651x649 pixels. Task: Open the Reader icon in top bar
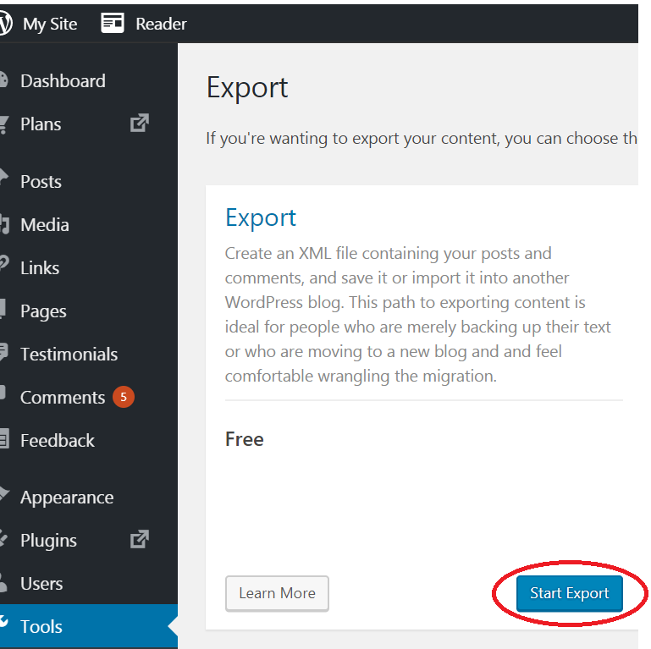[x=113, y=24]
